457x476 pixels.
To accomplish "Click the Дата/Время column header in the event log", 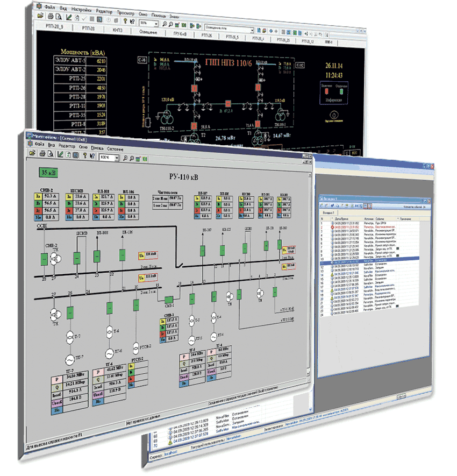I will (x=341, y=218).
